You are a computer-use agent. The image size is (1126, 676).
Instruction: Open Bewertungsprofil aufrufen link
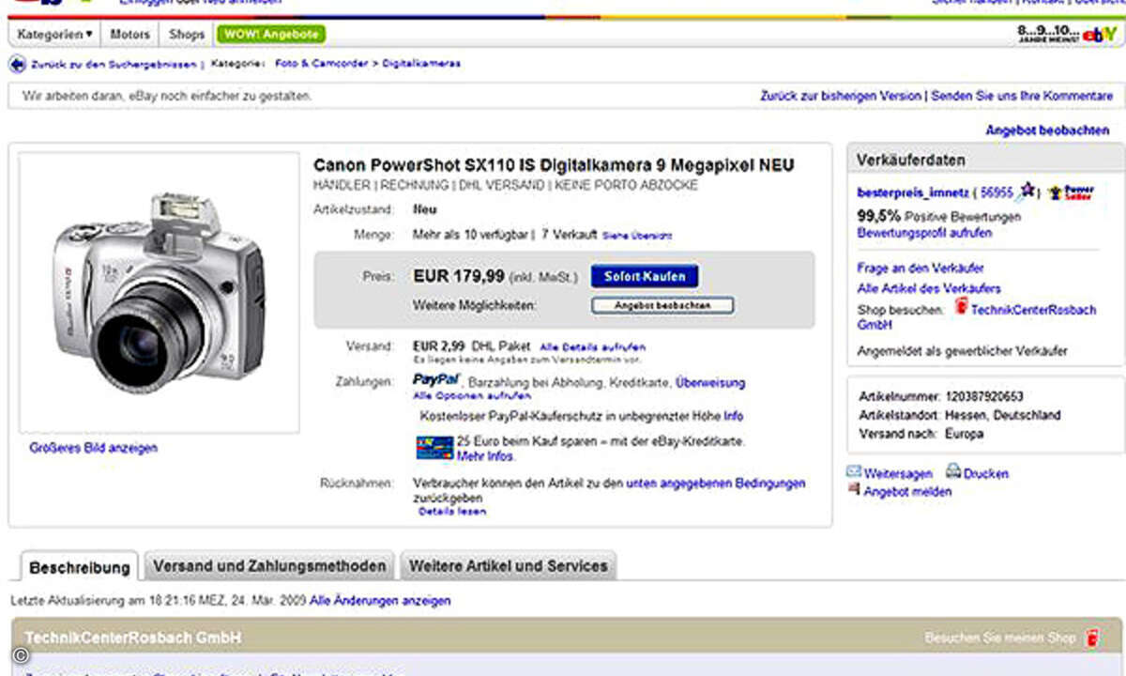tap(924, 233)
